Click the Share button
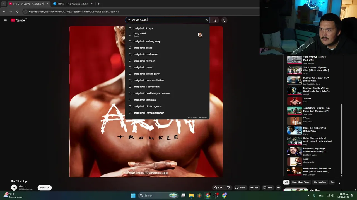The height and width of the screenshot is (200, 357). point(240,188)
